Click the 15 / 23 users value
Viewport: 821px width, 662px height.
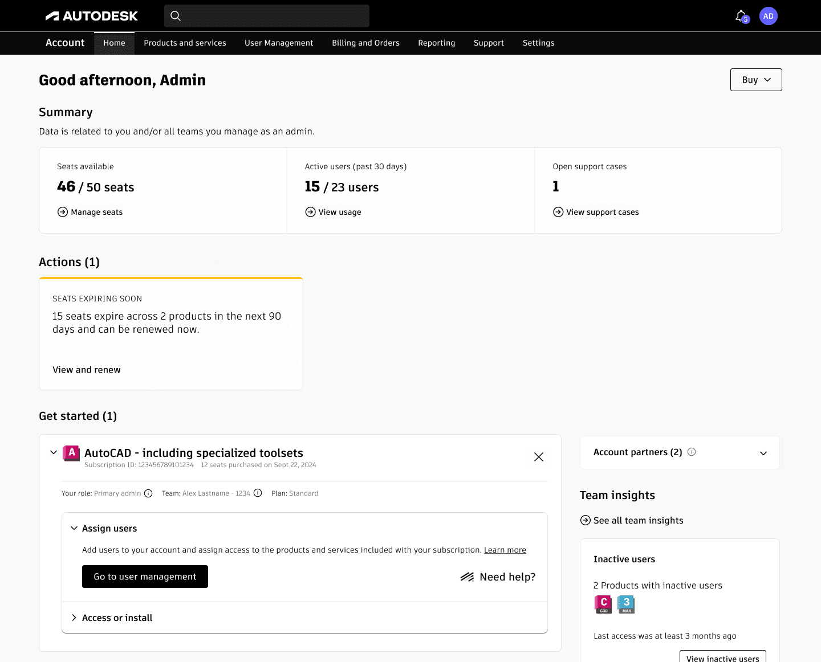(x=342, y=187)
